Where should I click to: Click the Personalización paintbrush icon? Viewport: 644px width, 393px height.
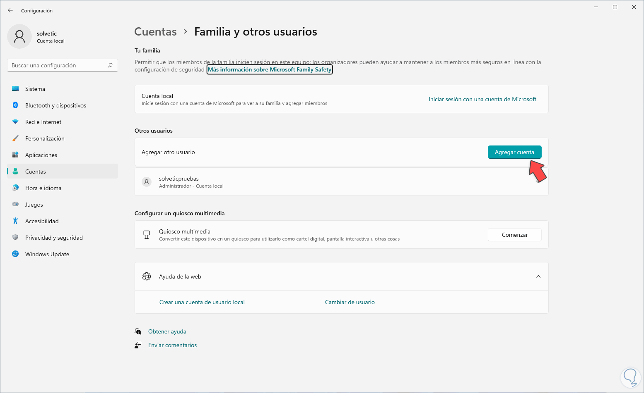point(15,138)
